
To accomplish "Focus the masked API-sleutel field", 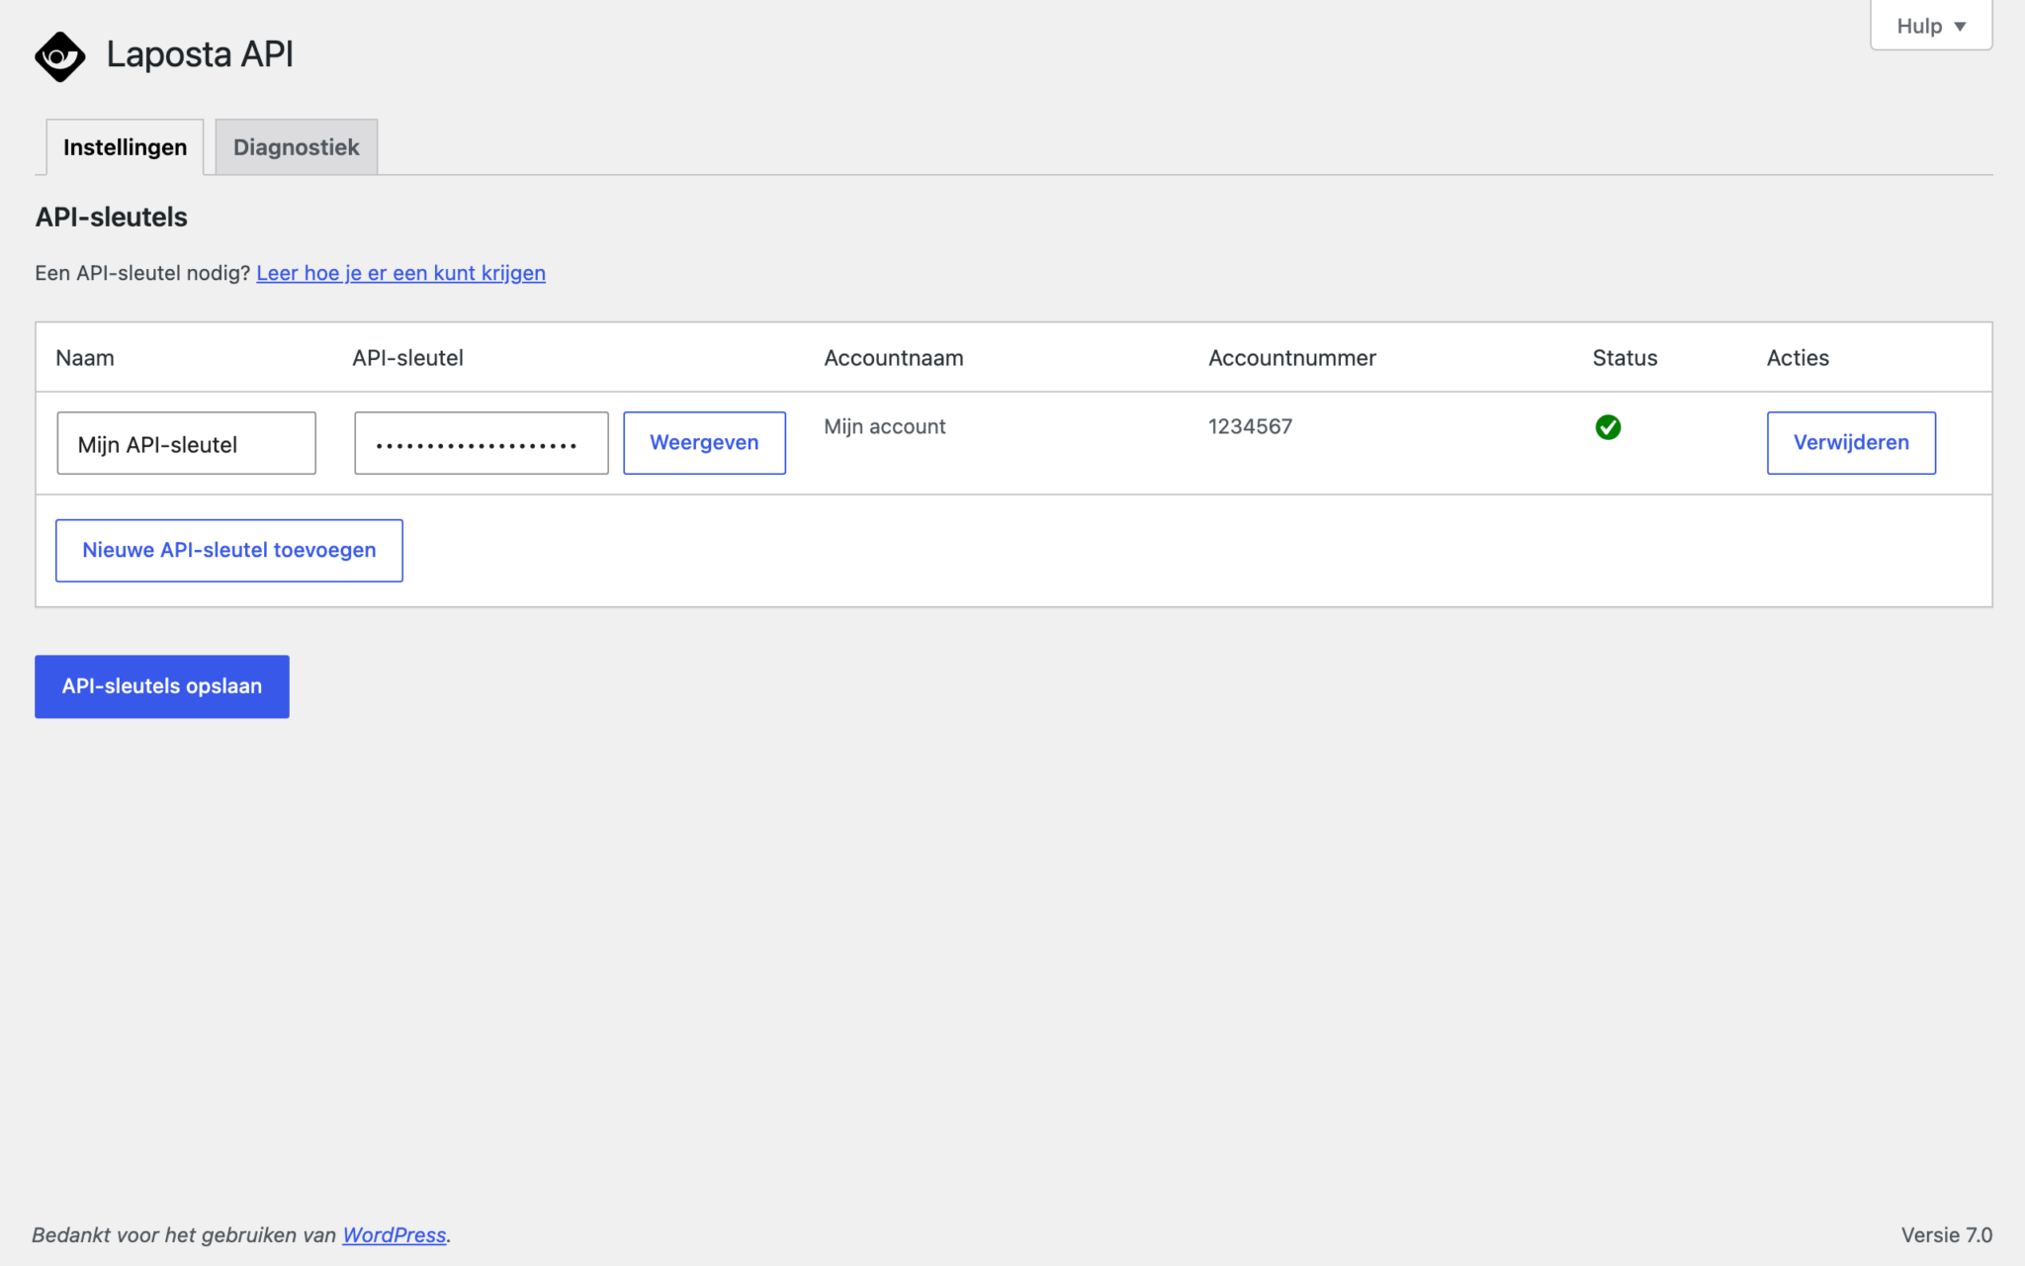I will [x=482, y=443].
